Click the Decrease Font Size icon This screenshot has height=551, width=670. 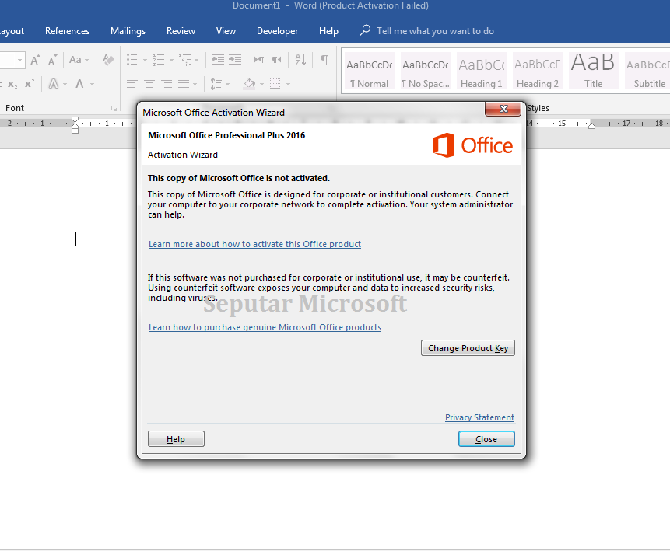(53, 60)
